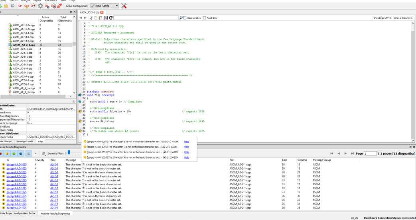Screen dimensions: 416x220
Task: Click the gear settings icon in toolbar
Action: [x=41, y=6]
